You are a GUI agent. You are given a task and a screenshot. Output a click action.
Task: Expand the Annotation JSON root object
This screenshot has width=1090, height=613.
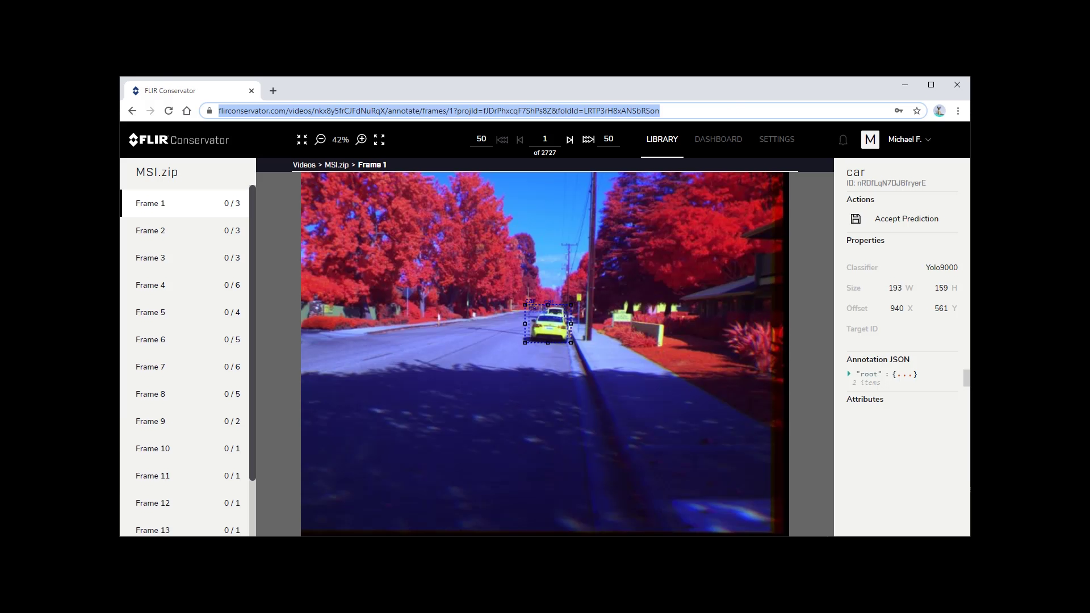click(848, 373)
